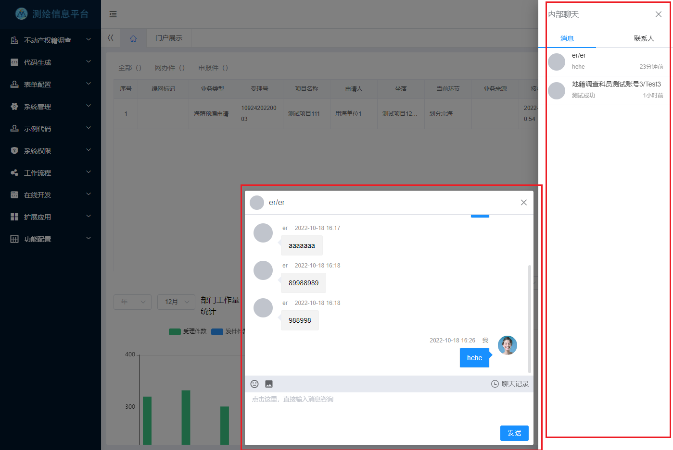Image resolution: width=673 pixels, height=450 pixels.
Task: Open 系统管理 via its sidebar icon
Action: (x=13, y=106)
